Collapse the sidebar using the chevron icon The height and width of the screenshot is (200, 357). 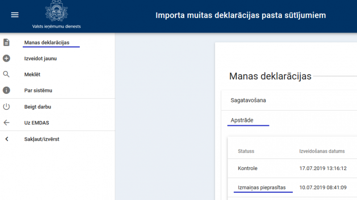(7, 139)
